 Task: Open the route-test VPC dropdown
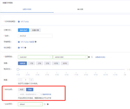point(35,57)
